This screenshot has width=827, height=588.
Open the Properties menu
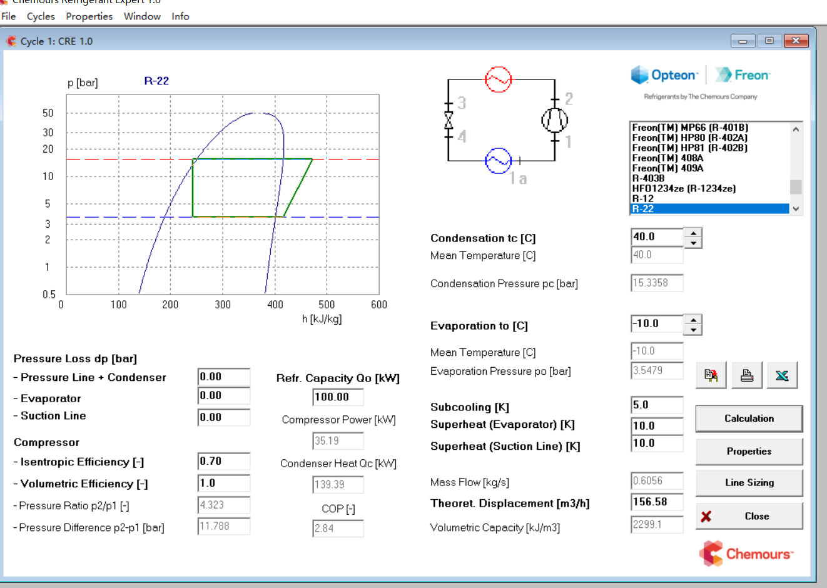click(89, 16)
